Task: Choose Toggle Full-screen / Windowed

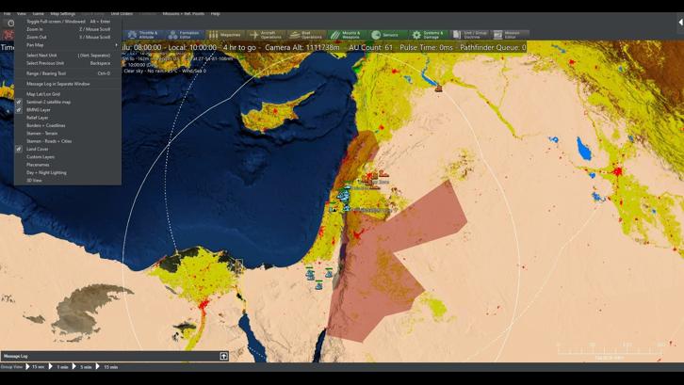Action: [68, 22]
